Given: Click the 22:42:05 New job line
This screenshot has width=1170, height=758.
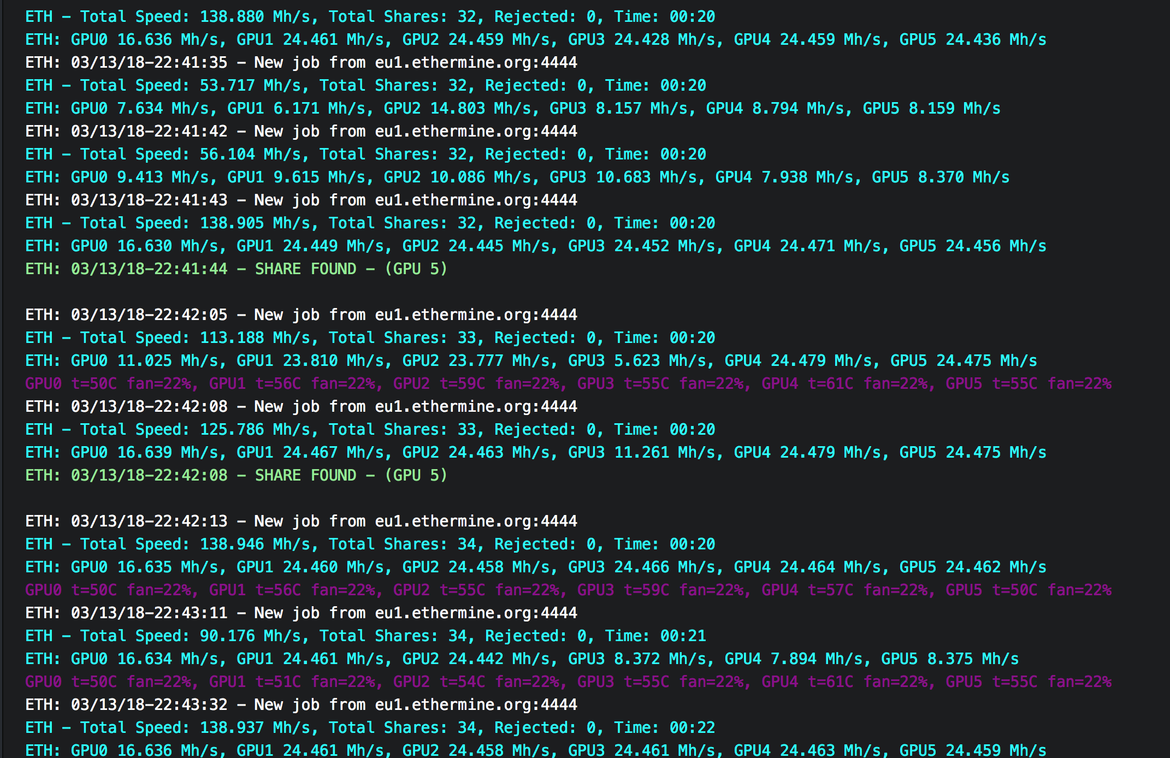Looking at the screenshot, I should click(x=302, y=315).
